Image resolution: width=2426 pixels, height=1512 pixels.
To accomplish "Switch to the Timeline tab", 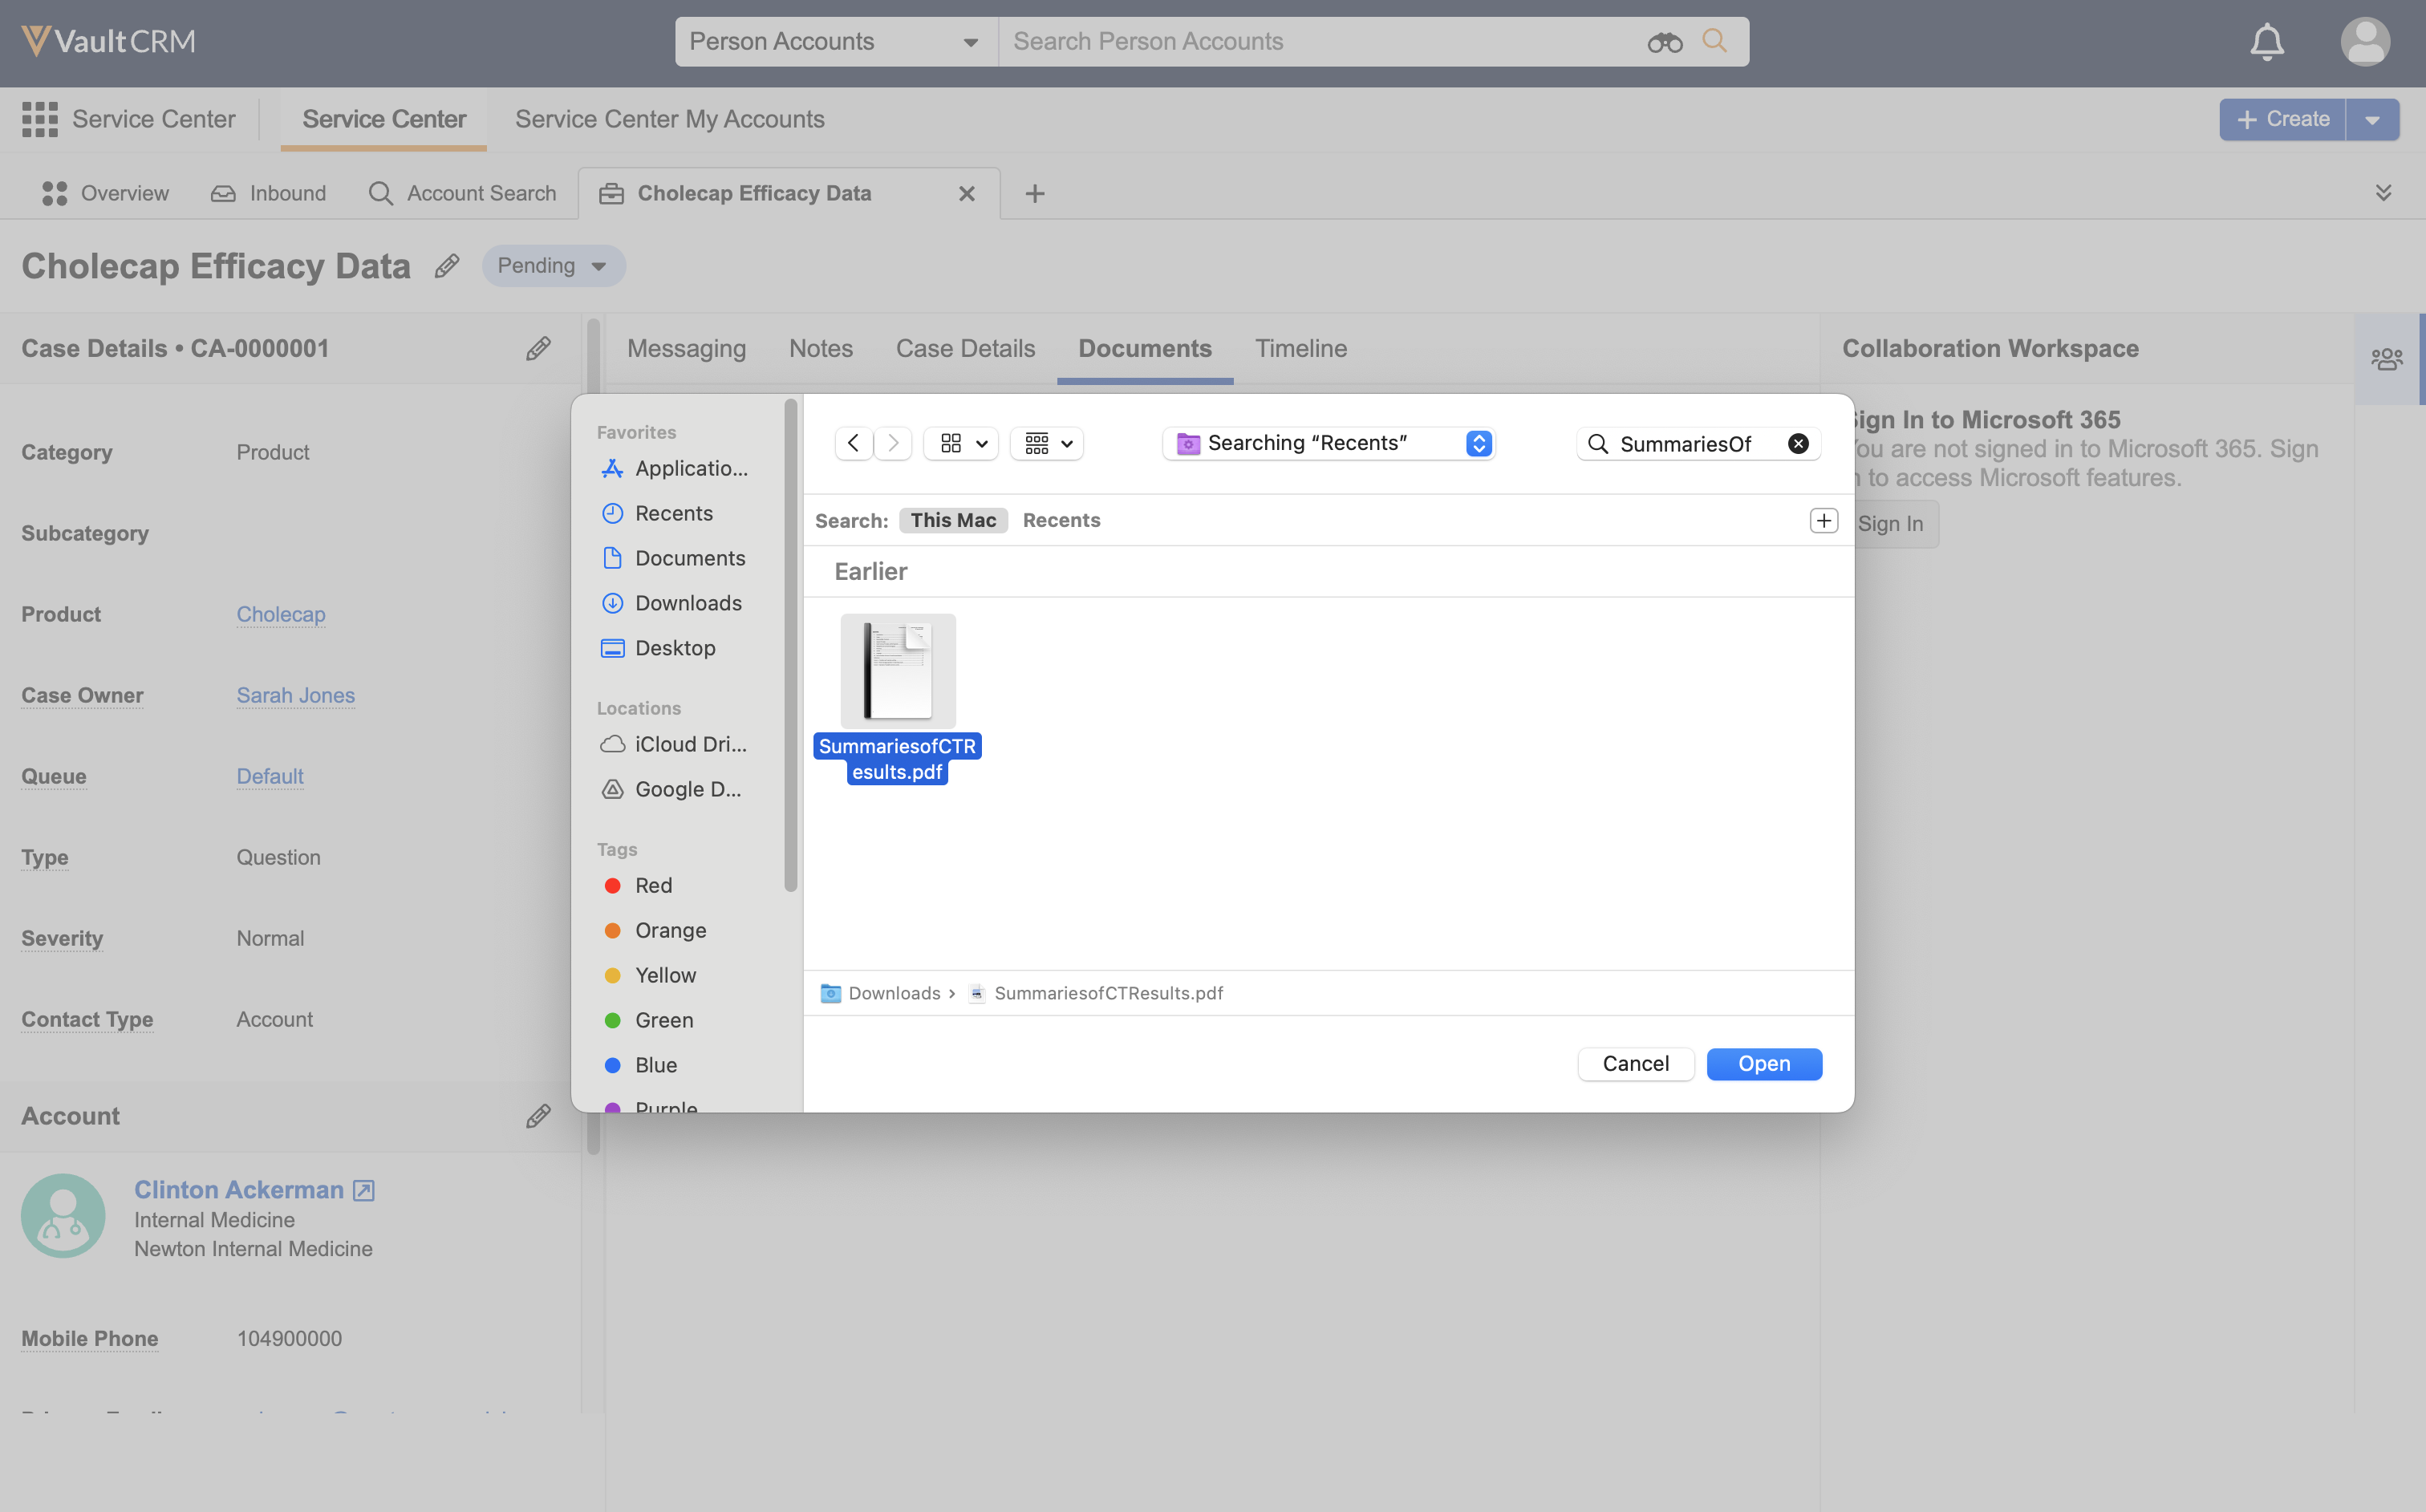I will tap(1300, 348).
